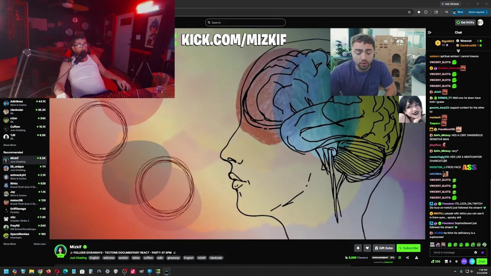491x276 pixels.
Task: Click the Action required menu button
Action: 478,12
